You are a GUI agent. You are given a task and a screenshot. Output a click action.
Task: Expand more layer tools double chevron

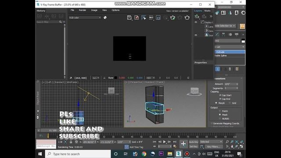tap(211, 17)
